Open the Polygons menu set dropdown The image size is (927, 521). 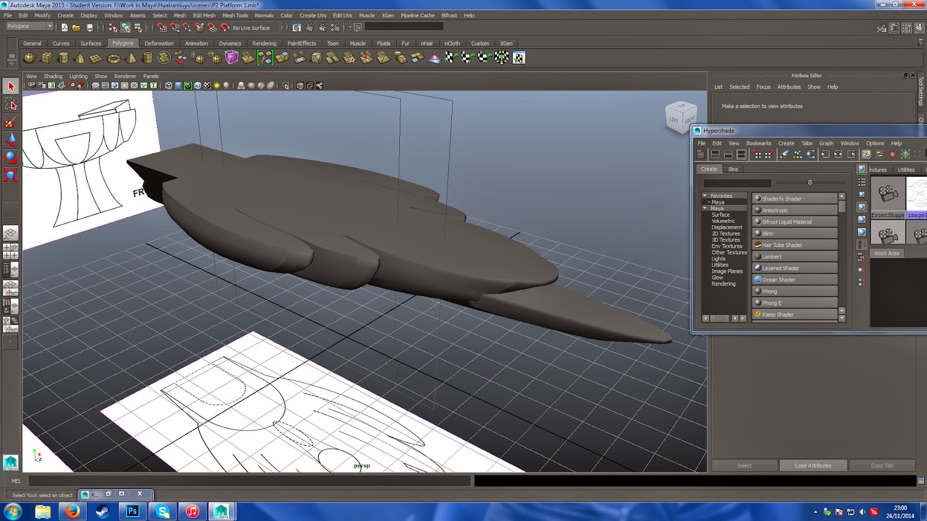(x=29, y=27)
